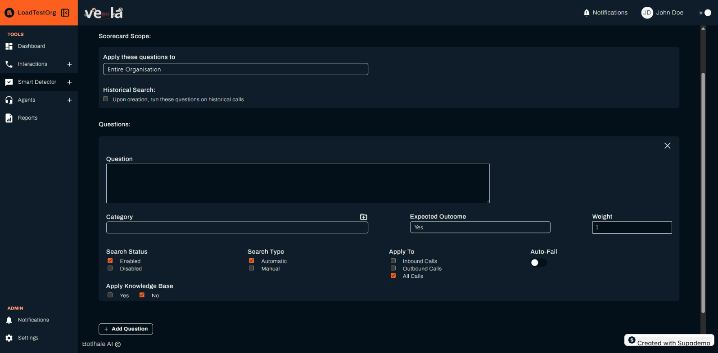Add new category with folder-plus icon
Viewport: 718px width, 353px height.
pos(364,217)
